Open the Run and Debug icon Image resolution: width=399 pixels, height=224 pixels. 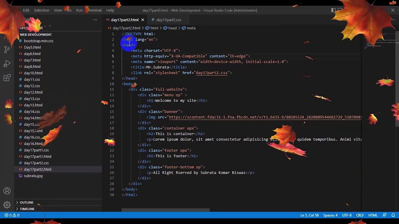click(7, 64)
